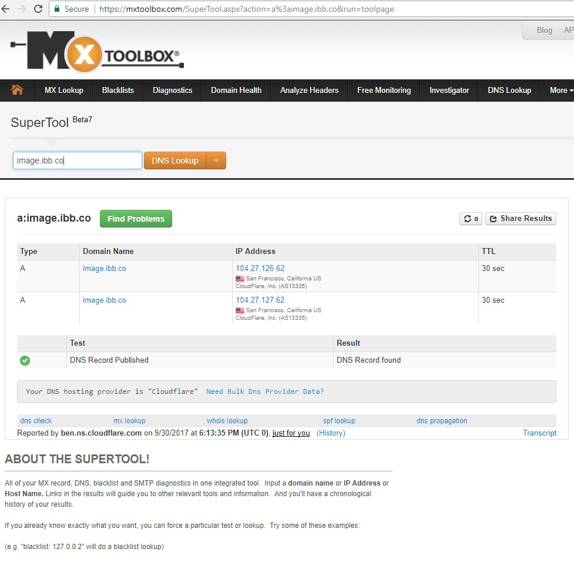Click 30 sec TTL in first row
This screenshot has height=562, width=574.
coord(493,268)
